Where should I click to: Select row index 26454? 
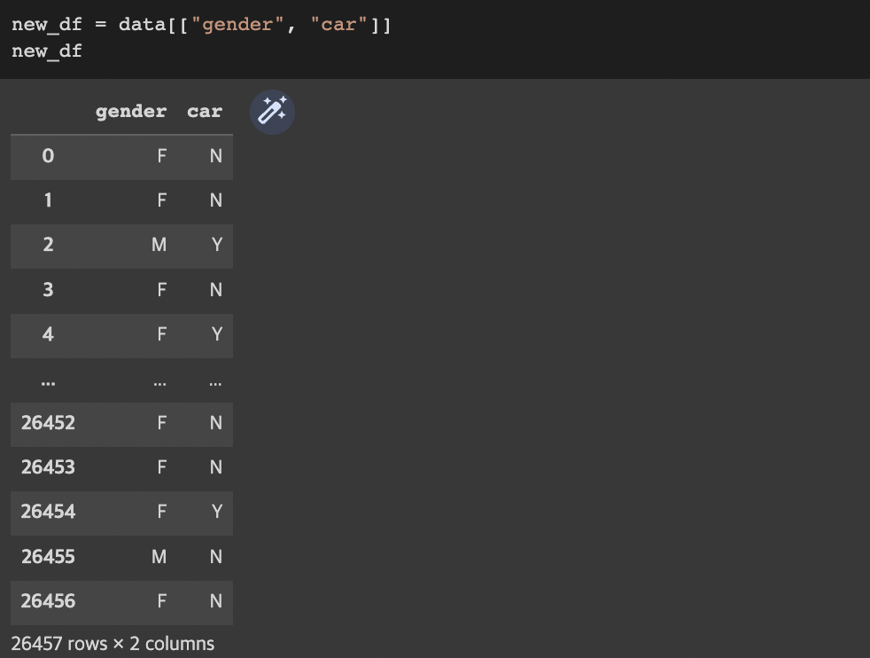pyautogui.click(x=48, y=512)
